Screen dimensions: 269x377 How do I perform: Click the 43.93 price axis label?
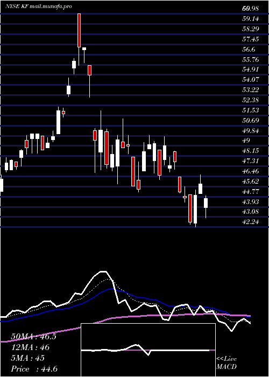pyautogui.click(x=251, y=202)
